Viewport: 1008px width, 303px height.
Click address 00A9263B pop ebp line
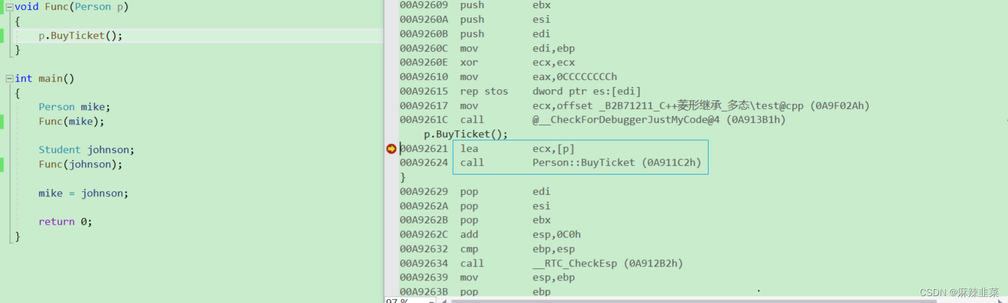pos(475,291)
